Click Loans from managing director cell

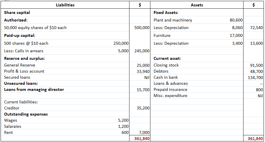point(34,90)
